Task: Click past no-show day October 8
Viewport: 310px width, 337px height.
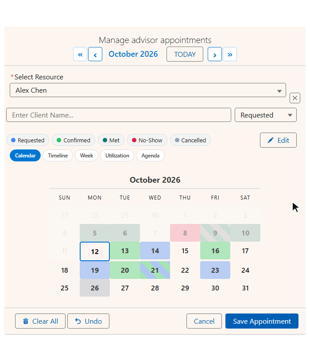Action: coord(185,233)
